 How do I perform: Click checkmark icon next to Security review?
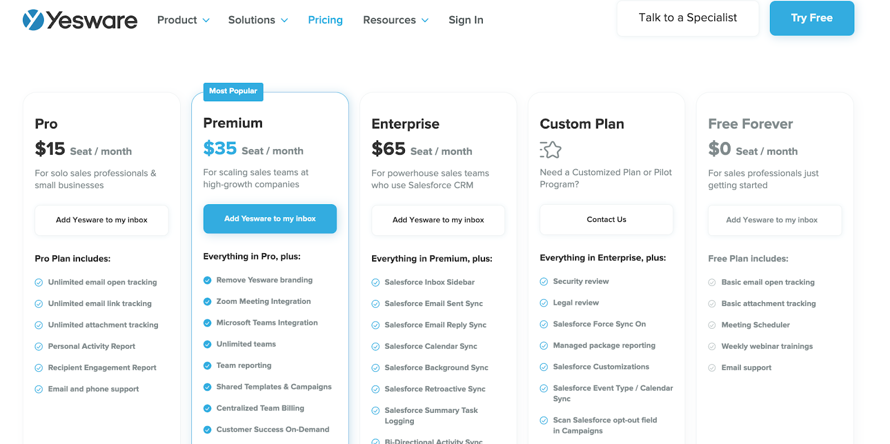(544, 282)
